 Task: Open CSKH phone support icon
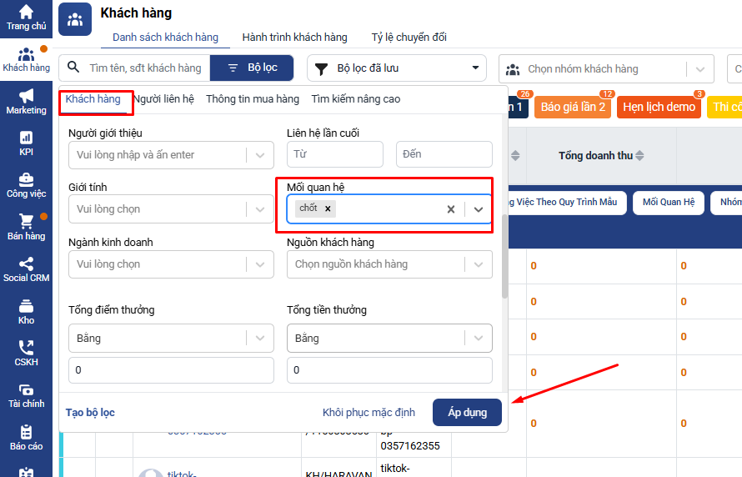pyautogui.click(x=26, y=348)
